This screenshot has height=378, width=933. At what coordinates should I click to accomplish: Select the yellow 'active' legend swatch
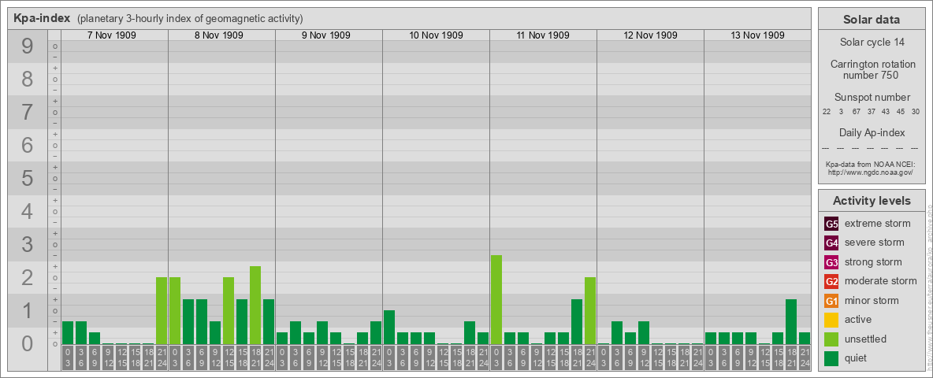pos(831,320)
